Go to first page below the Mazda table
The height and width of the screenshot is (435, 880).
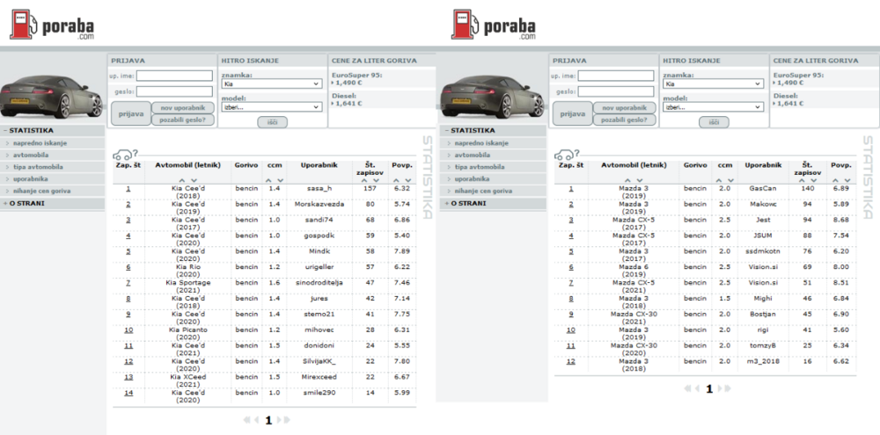[687, 388]
